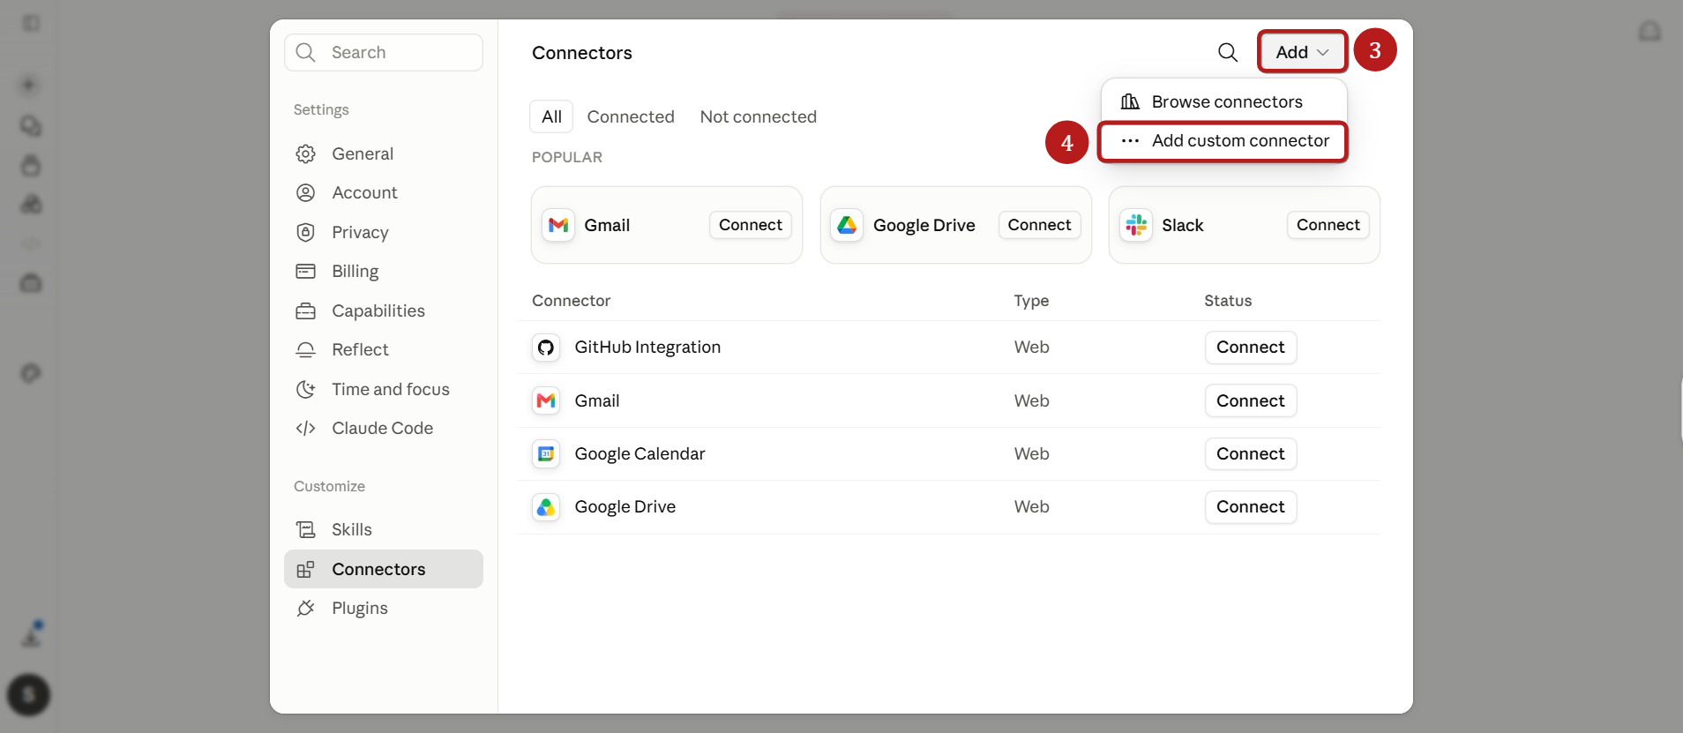
Task: Click the GitHub icon in the connector table
Action: (x=546, y=348)
